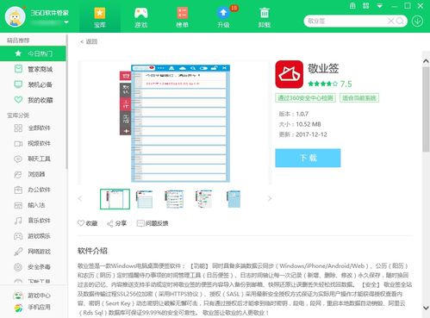Open the 榜单 rankings tab
The height and width of the screenshot is (318, 430).
pos(183,16)
